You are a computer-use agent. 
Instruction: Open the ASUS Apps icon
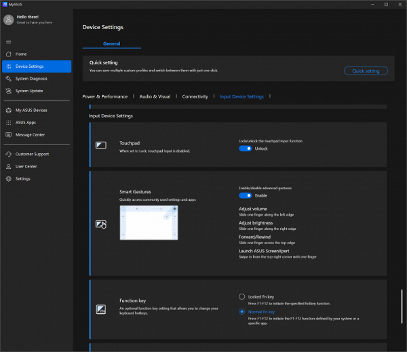pos(8,122)
